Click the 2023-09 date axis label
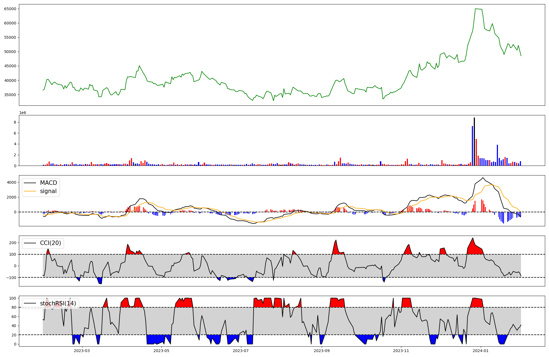 (x=321, y=351)
